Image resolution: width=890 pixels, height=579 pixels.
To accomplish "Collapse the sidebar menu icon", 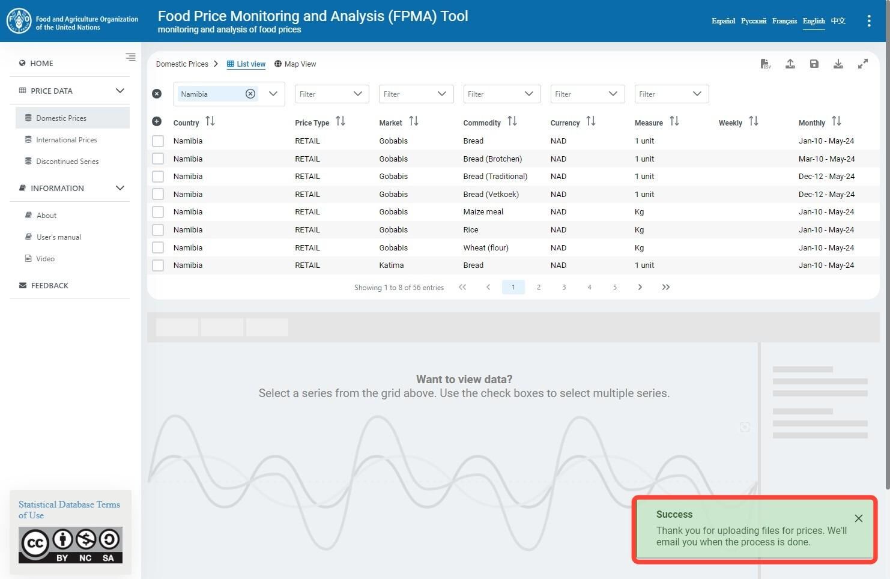I will 130,57.
